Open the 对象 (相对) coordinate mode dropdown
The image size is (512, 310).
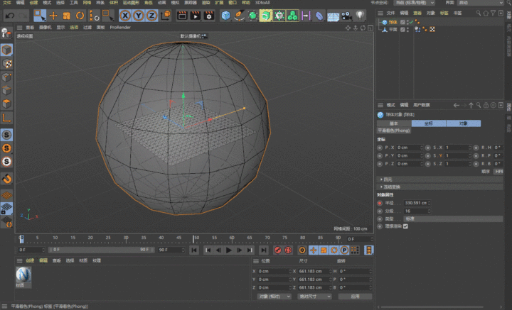pos(274,296)
